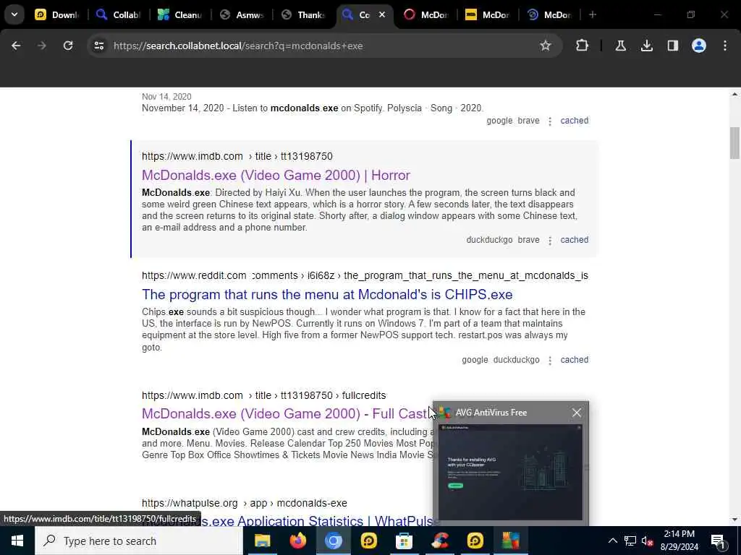Open File Explorer from taskbar
Screen dimensions: 741x555
point(262,541)
